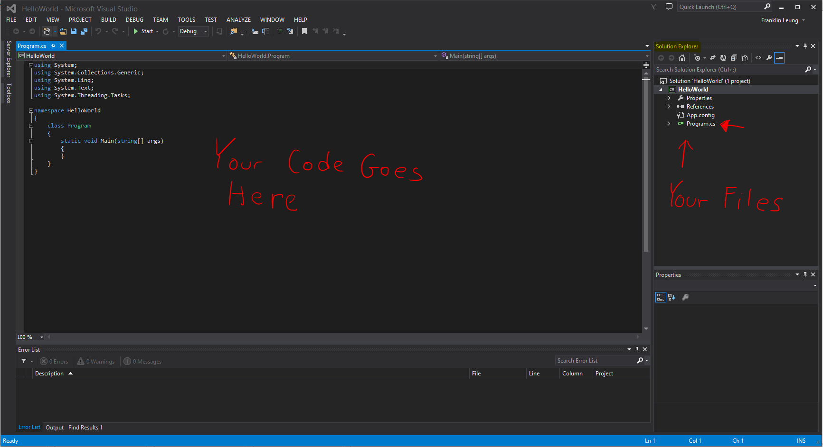Click the Home icon in Solution Explorer
Image resolution: width=823 pixels, height=447 pixels.
[682, 58]
